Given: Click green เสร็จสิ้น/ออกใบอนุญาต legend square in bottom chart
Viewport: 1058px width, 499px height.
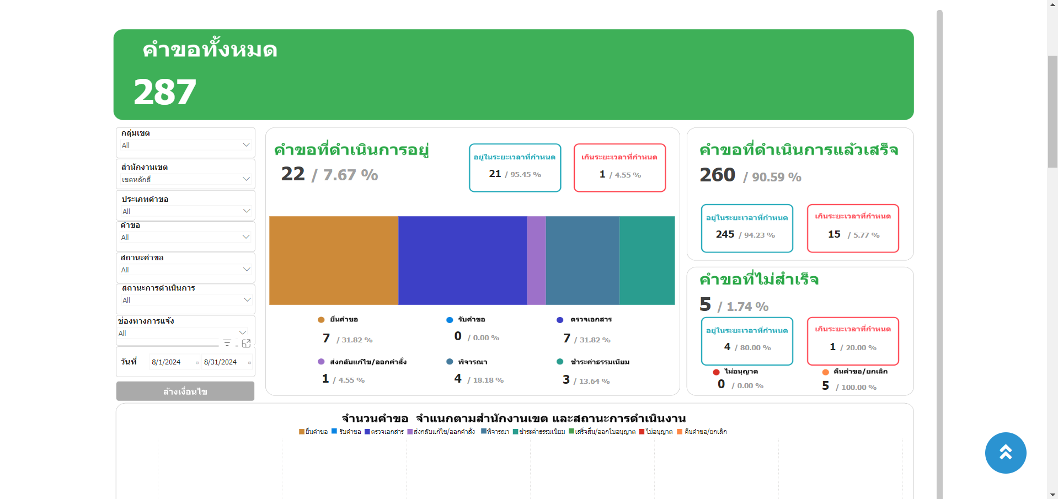Looking at the screenshot, I should [571, 431].
